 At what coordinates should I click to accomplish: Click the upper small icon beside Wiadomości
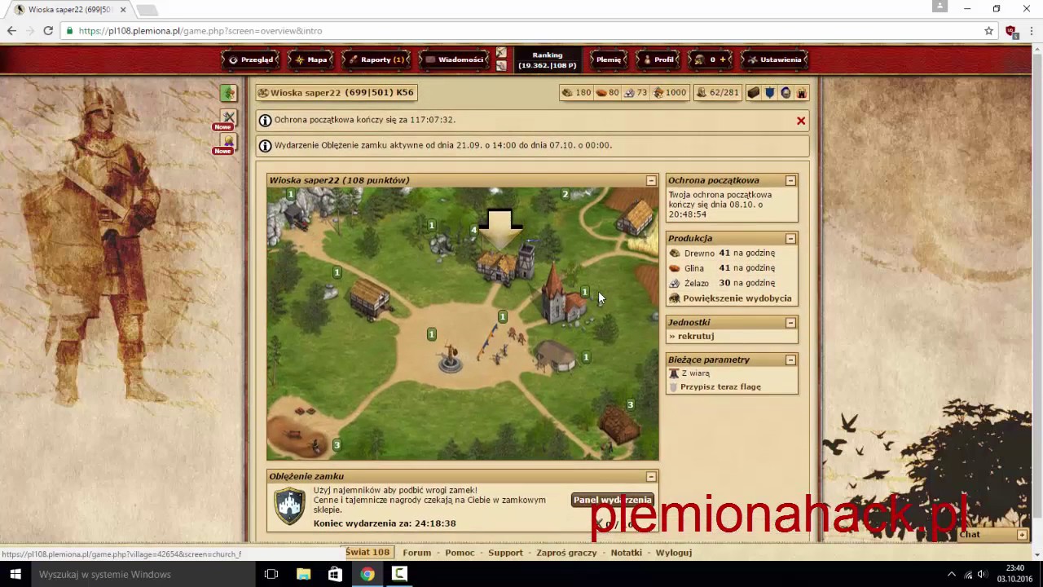[x=501, y=53]
